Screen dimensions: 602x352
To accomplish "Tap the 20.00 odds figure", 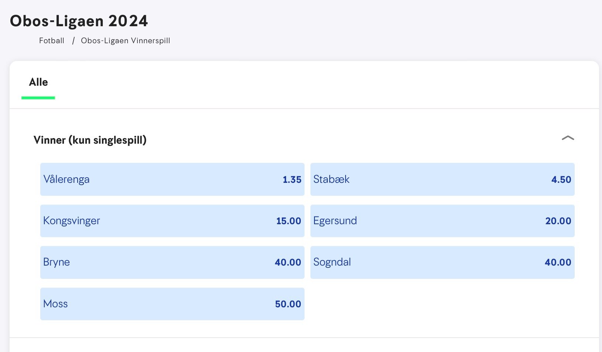I will click(558, 221).
